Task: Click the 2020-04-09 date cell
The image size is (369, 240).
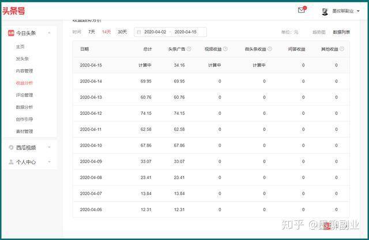Action: click(x=91, y=162)
